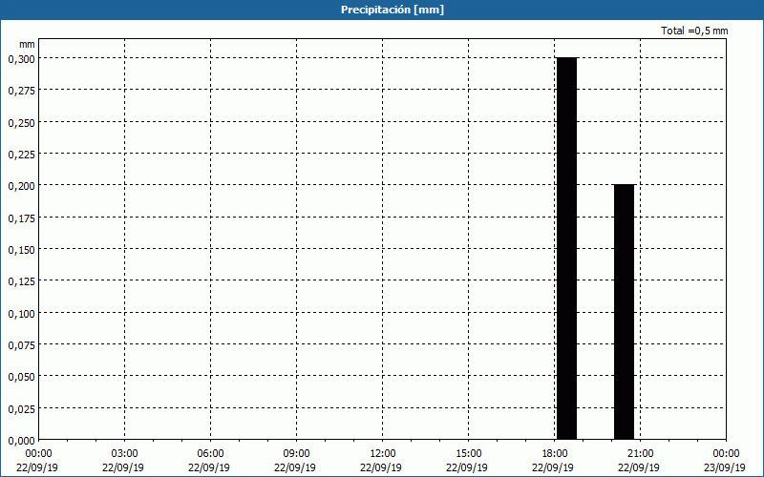Click the 09:00 22/09/19 time label
The image size is (764, 477).
(295, 461)
